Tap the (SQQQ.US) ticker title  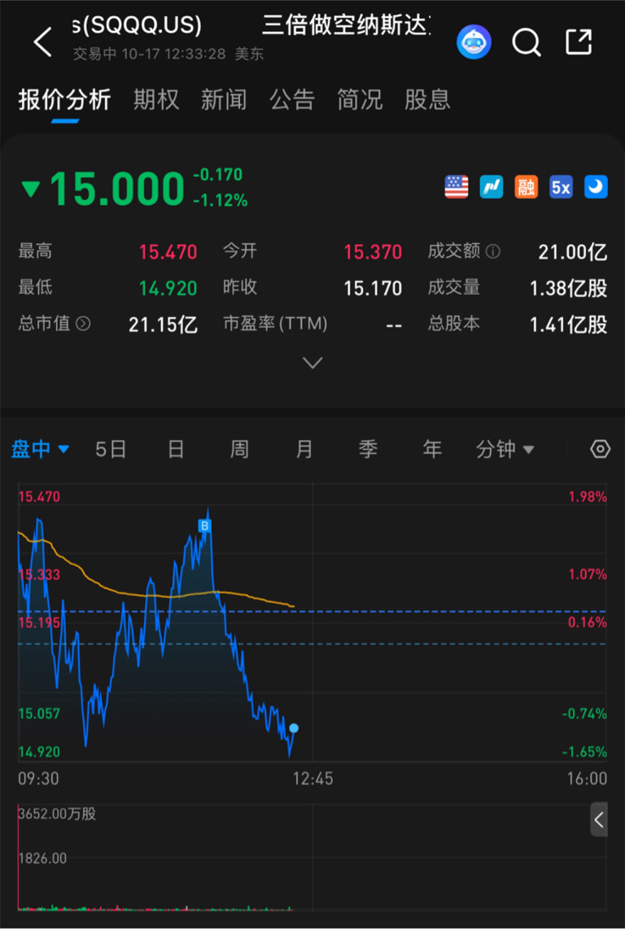tap(142, 25)
